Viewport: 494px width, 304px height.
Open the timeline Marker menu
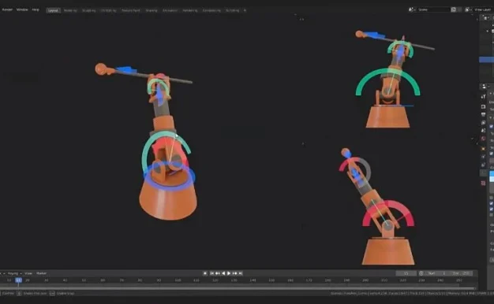(x=41, y=273)
